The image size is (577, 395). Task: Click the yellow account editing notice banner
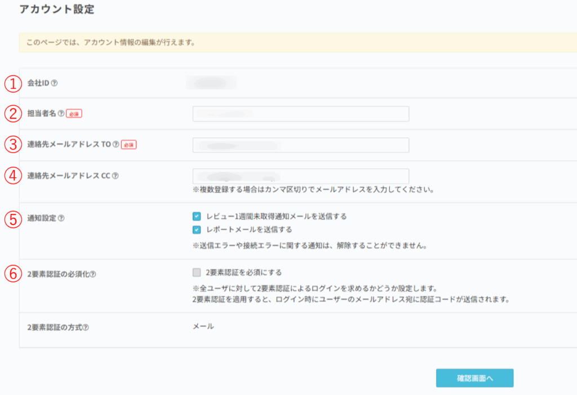298,42
